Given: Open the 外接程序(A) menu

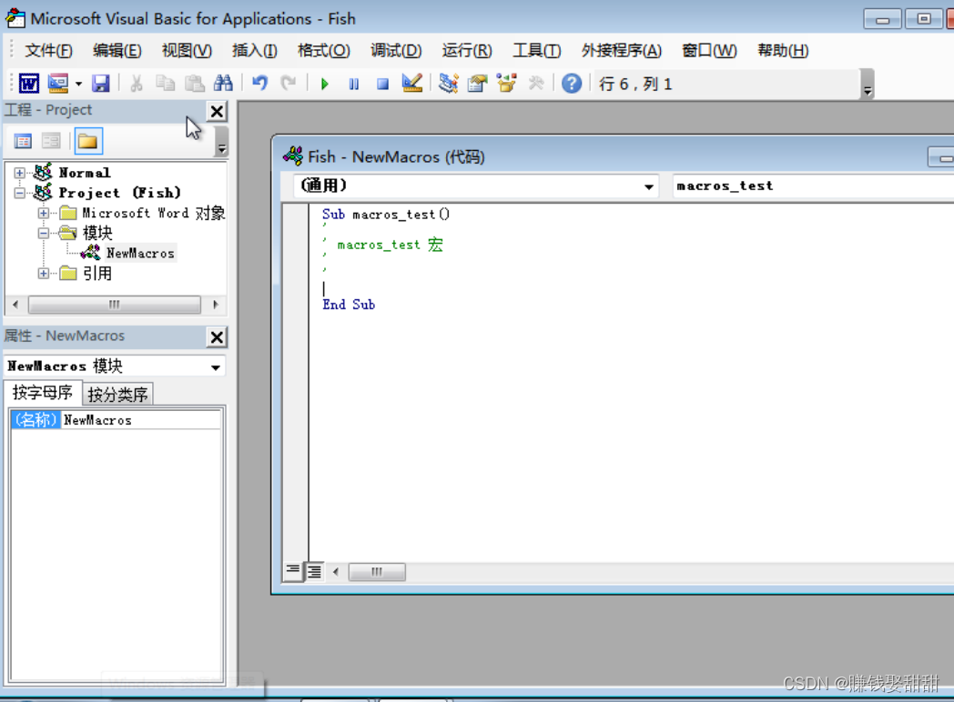Looking at the screenshot, I should click(621, 50).
